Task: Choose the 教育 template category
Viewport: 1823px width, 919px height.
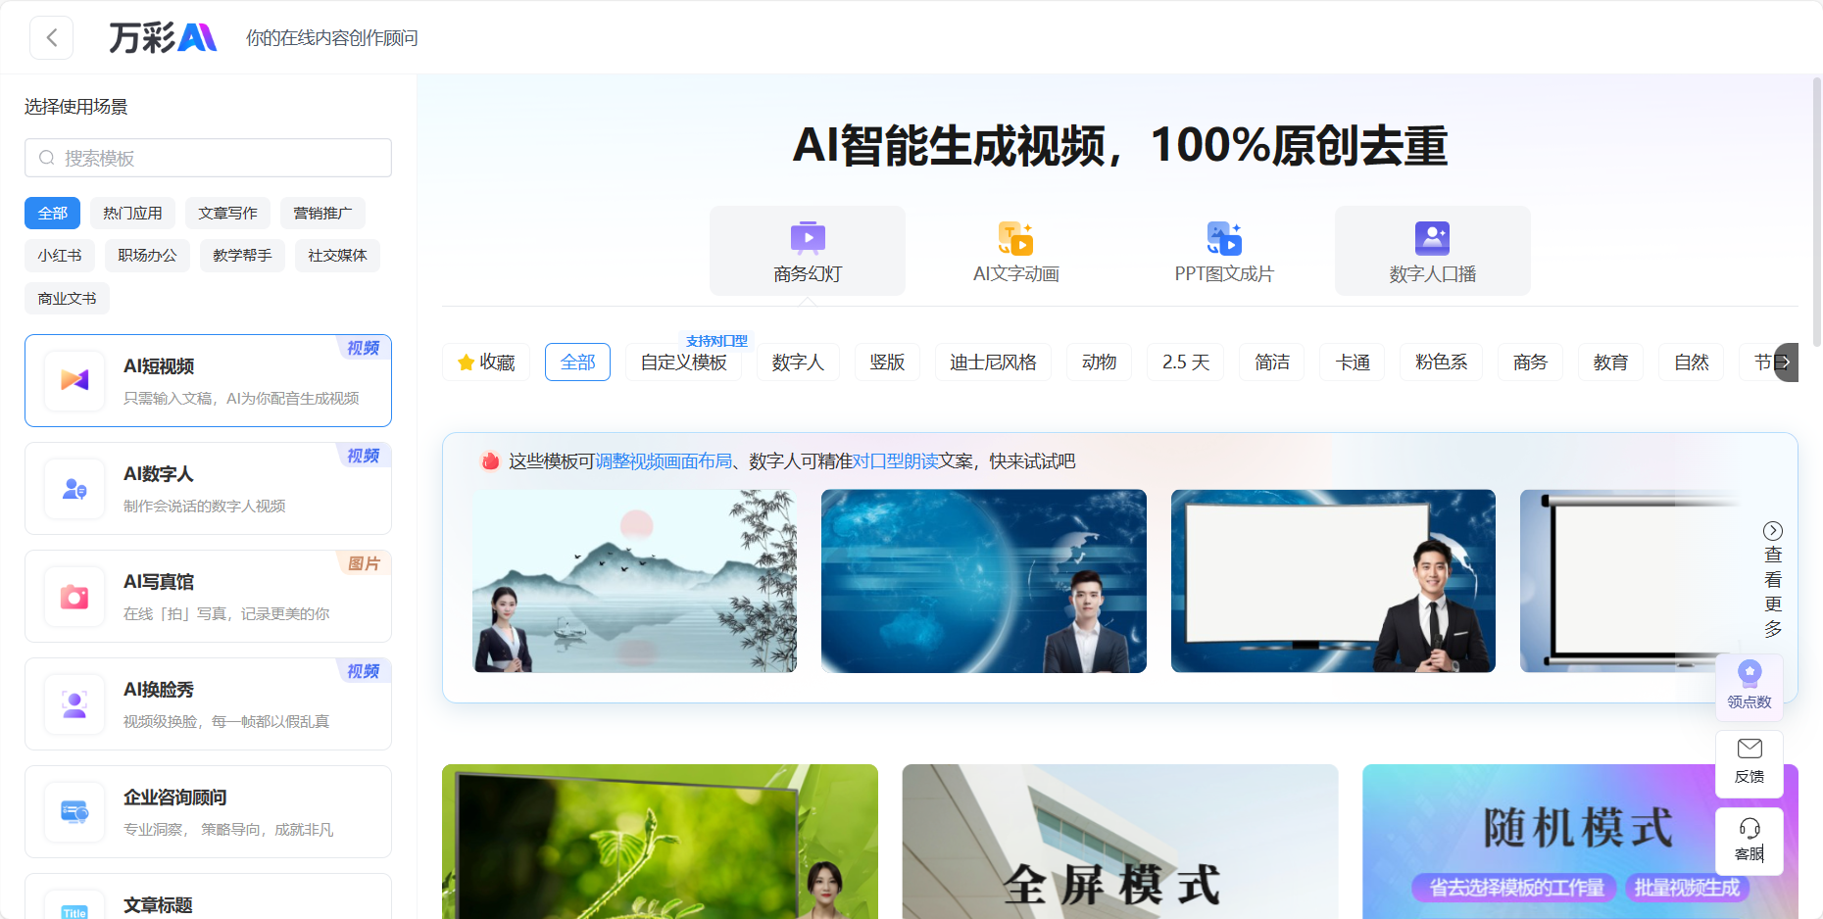Action: click(1610, 363)
